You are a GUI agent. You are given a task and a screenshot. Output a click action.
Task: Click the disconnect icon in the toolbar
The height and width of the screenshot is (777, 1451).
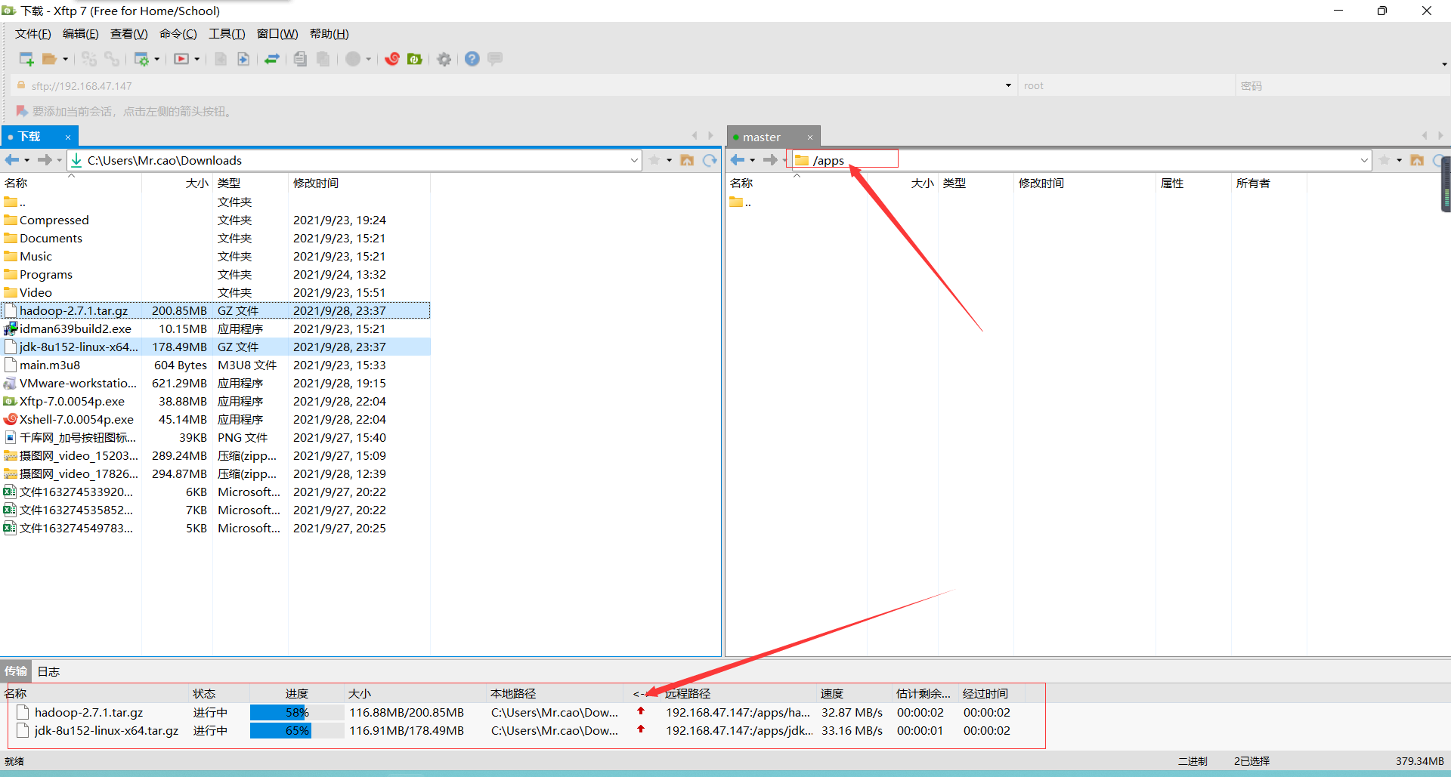[112, 59]
